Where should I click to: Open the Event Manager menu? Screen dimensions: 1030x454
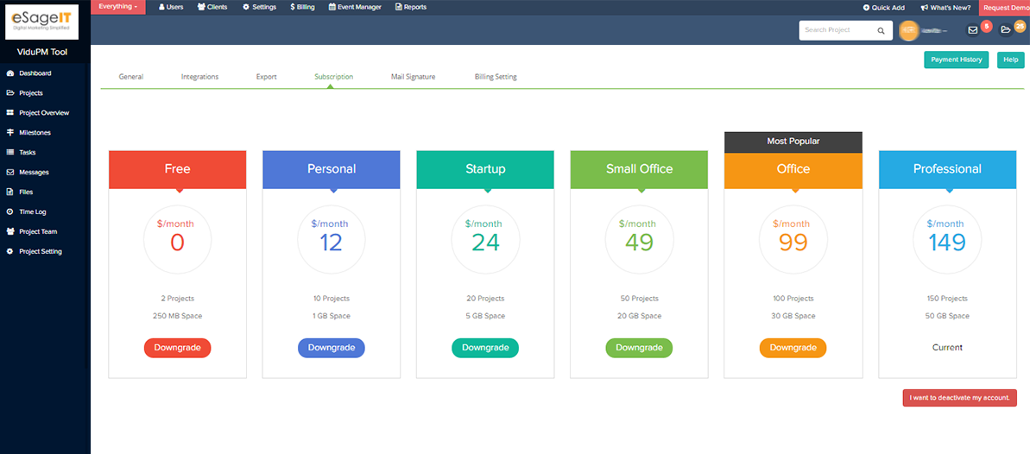355,7
